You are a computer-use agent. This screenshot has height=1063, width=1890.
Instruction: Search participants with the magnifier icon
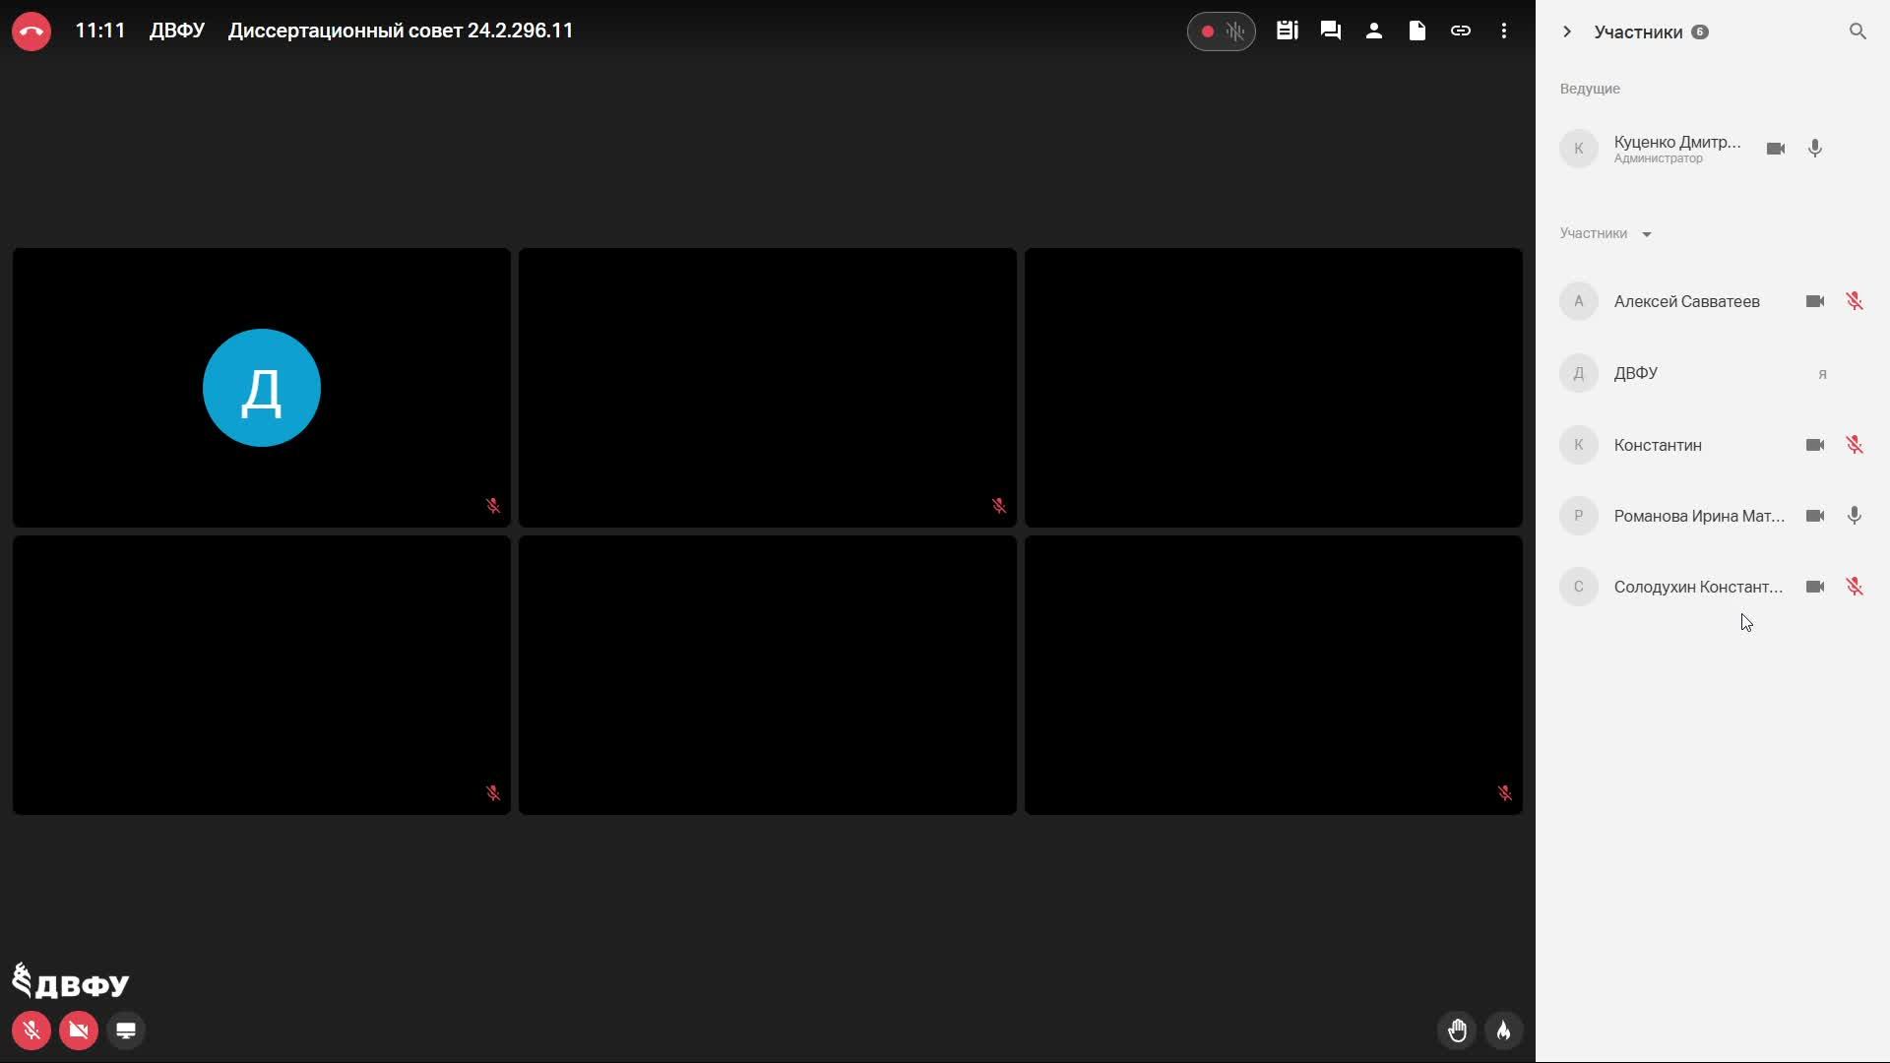1858,31
